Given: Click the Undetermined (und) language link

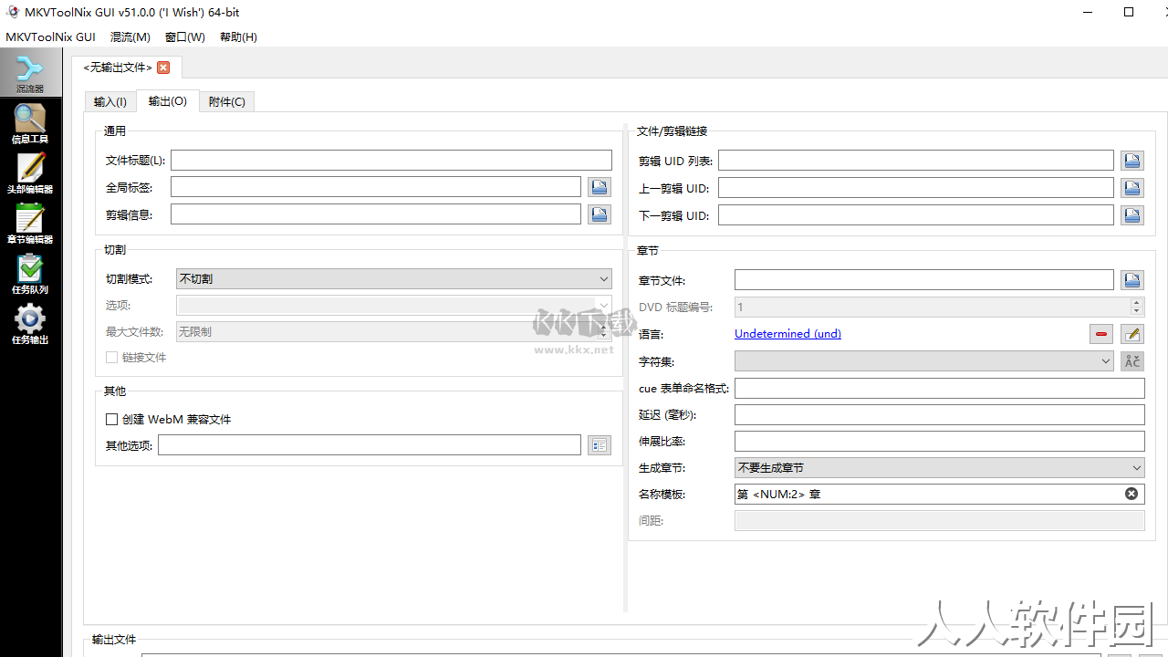Looking at the screenshot, I should pos(787,334).
